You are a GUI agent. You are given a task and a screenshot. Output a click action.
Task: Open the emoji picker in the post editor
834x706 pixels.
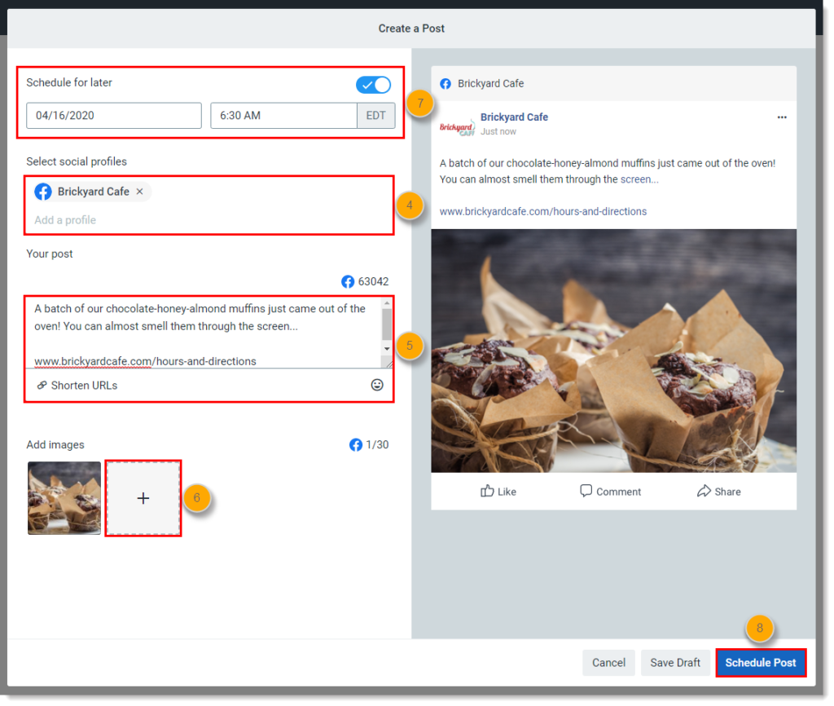(377, 384)
